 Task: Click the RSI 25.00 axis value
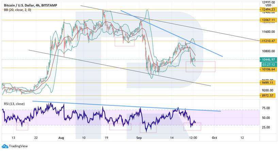click(266, 127)
